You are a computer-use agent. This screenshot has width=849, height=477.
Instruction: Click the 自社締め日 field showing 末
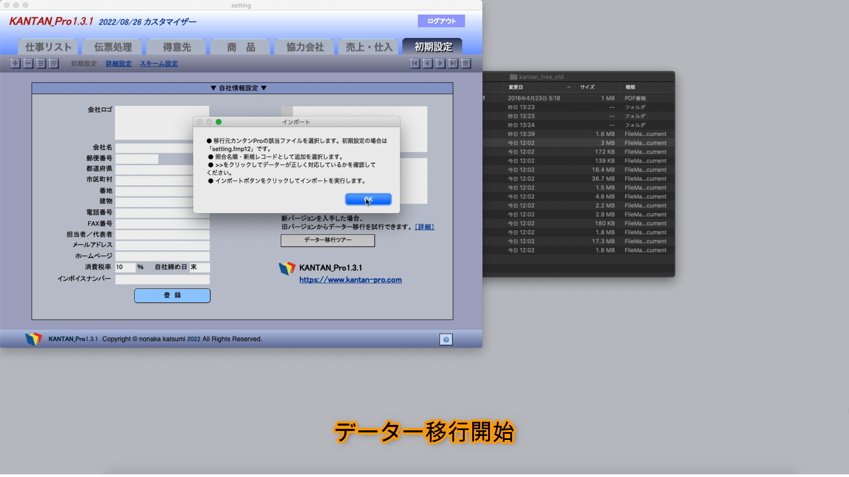click(199, 268)
